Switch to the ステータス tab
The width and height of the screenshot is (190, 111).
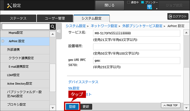pyautogui.click(x=18, y=18)
